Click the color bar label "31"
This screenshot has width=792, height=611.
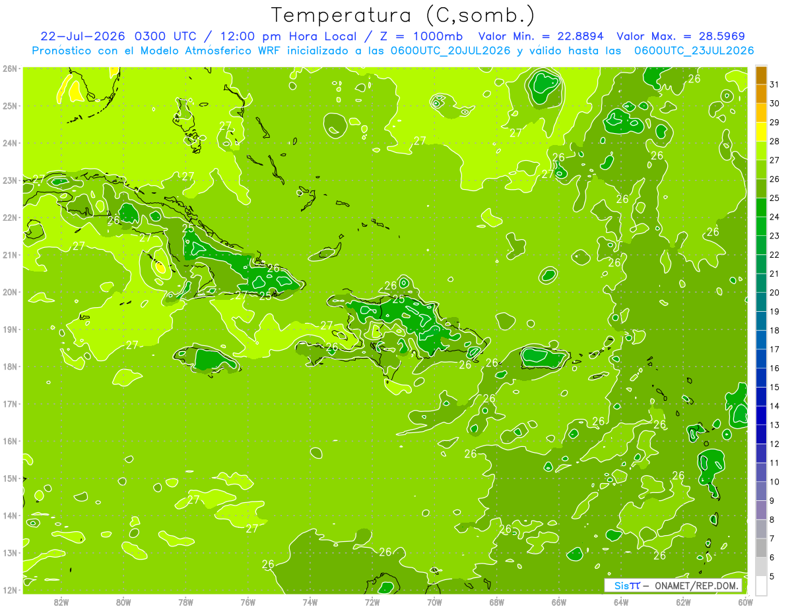click(x=775, y=84)
